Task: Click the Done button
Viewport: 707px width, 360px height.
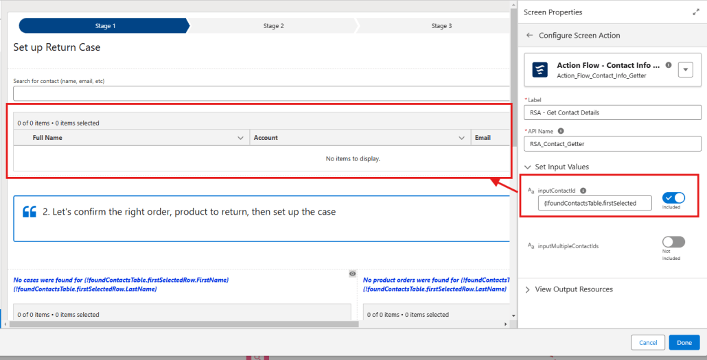Action: [x=684, y=342]
